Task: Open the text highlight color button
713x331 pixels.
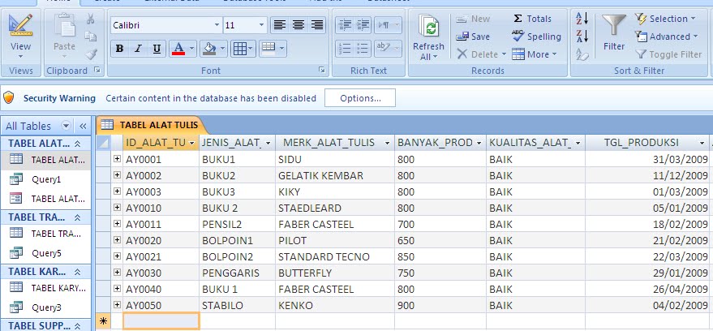Action: tap(388, 49)
